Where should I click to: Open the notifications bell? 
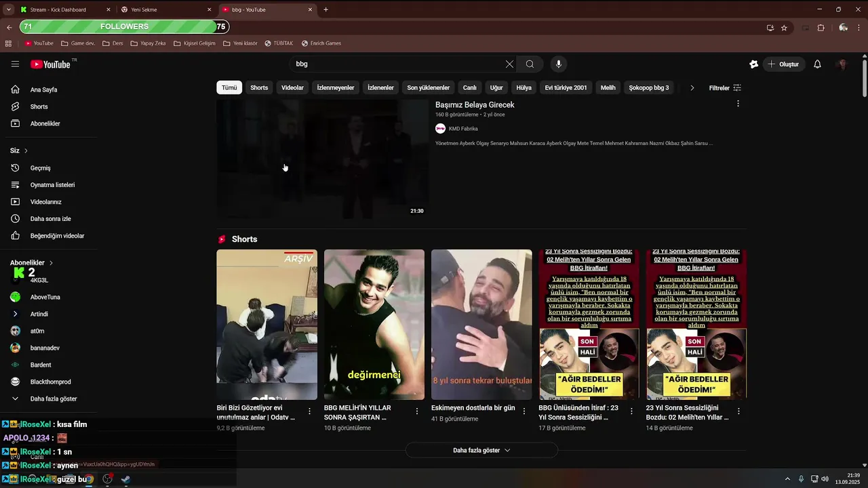(x=817, y=64)
